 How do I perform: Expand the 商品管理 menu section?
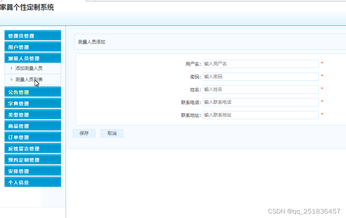33,126
